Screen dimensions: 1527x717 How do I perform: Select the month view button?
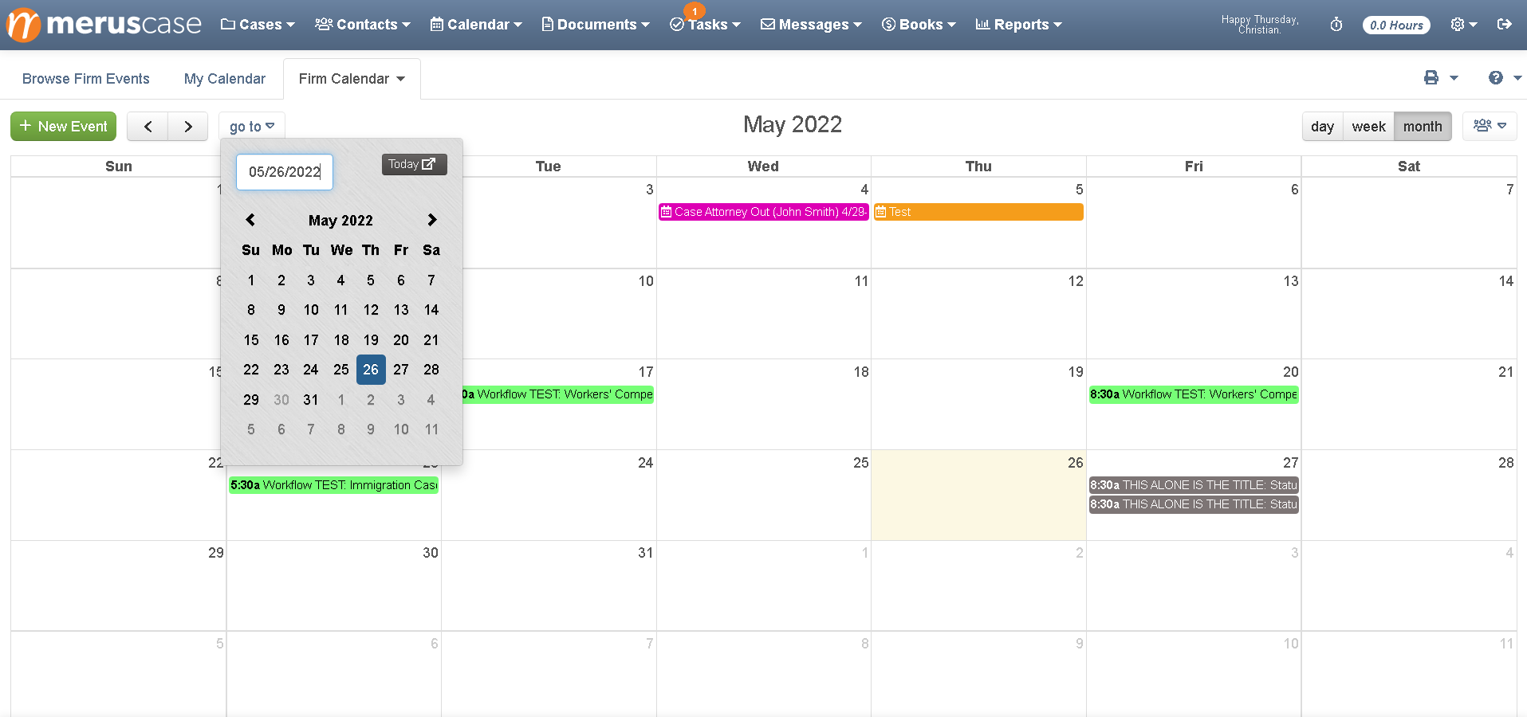tap(1423, 127)
